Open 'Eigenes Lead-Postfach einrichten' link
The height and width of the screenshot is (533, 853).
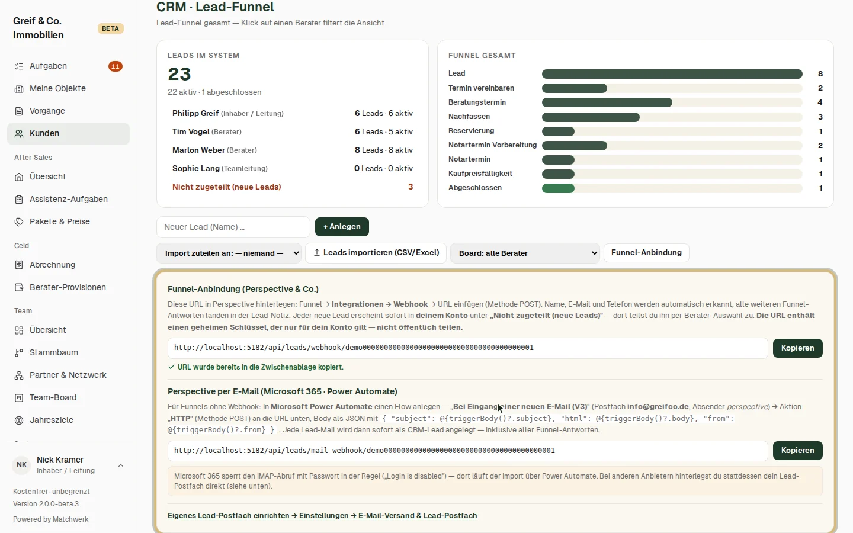(x=322, y=516)
